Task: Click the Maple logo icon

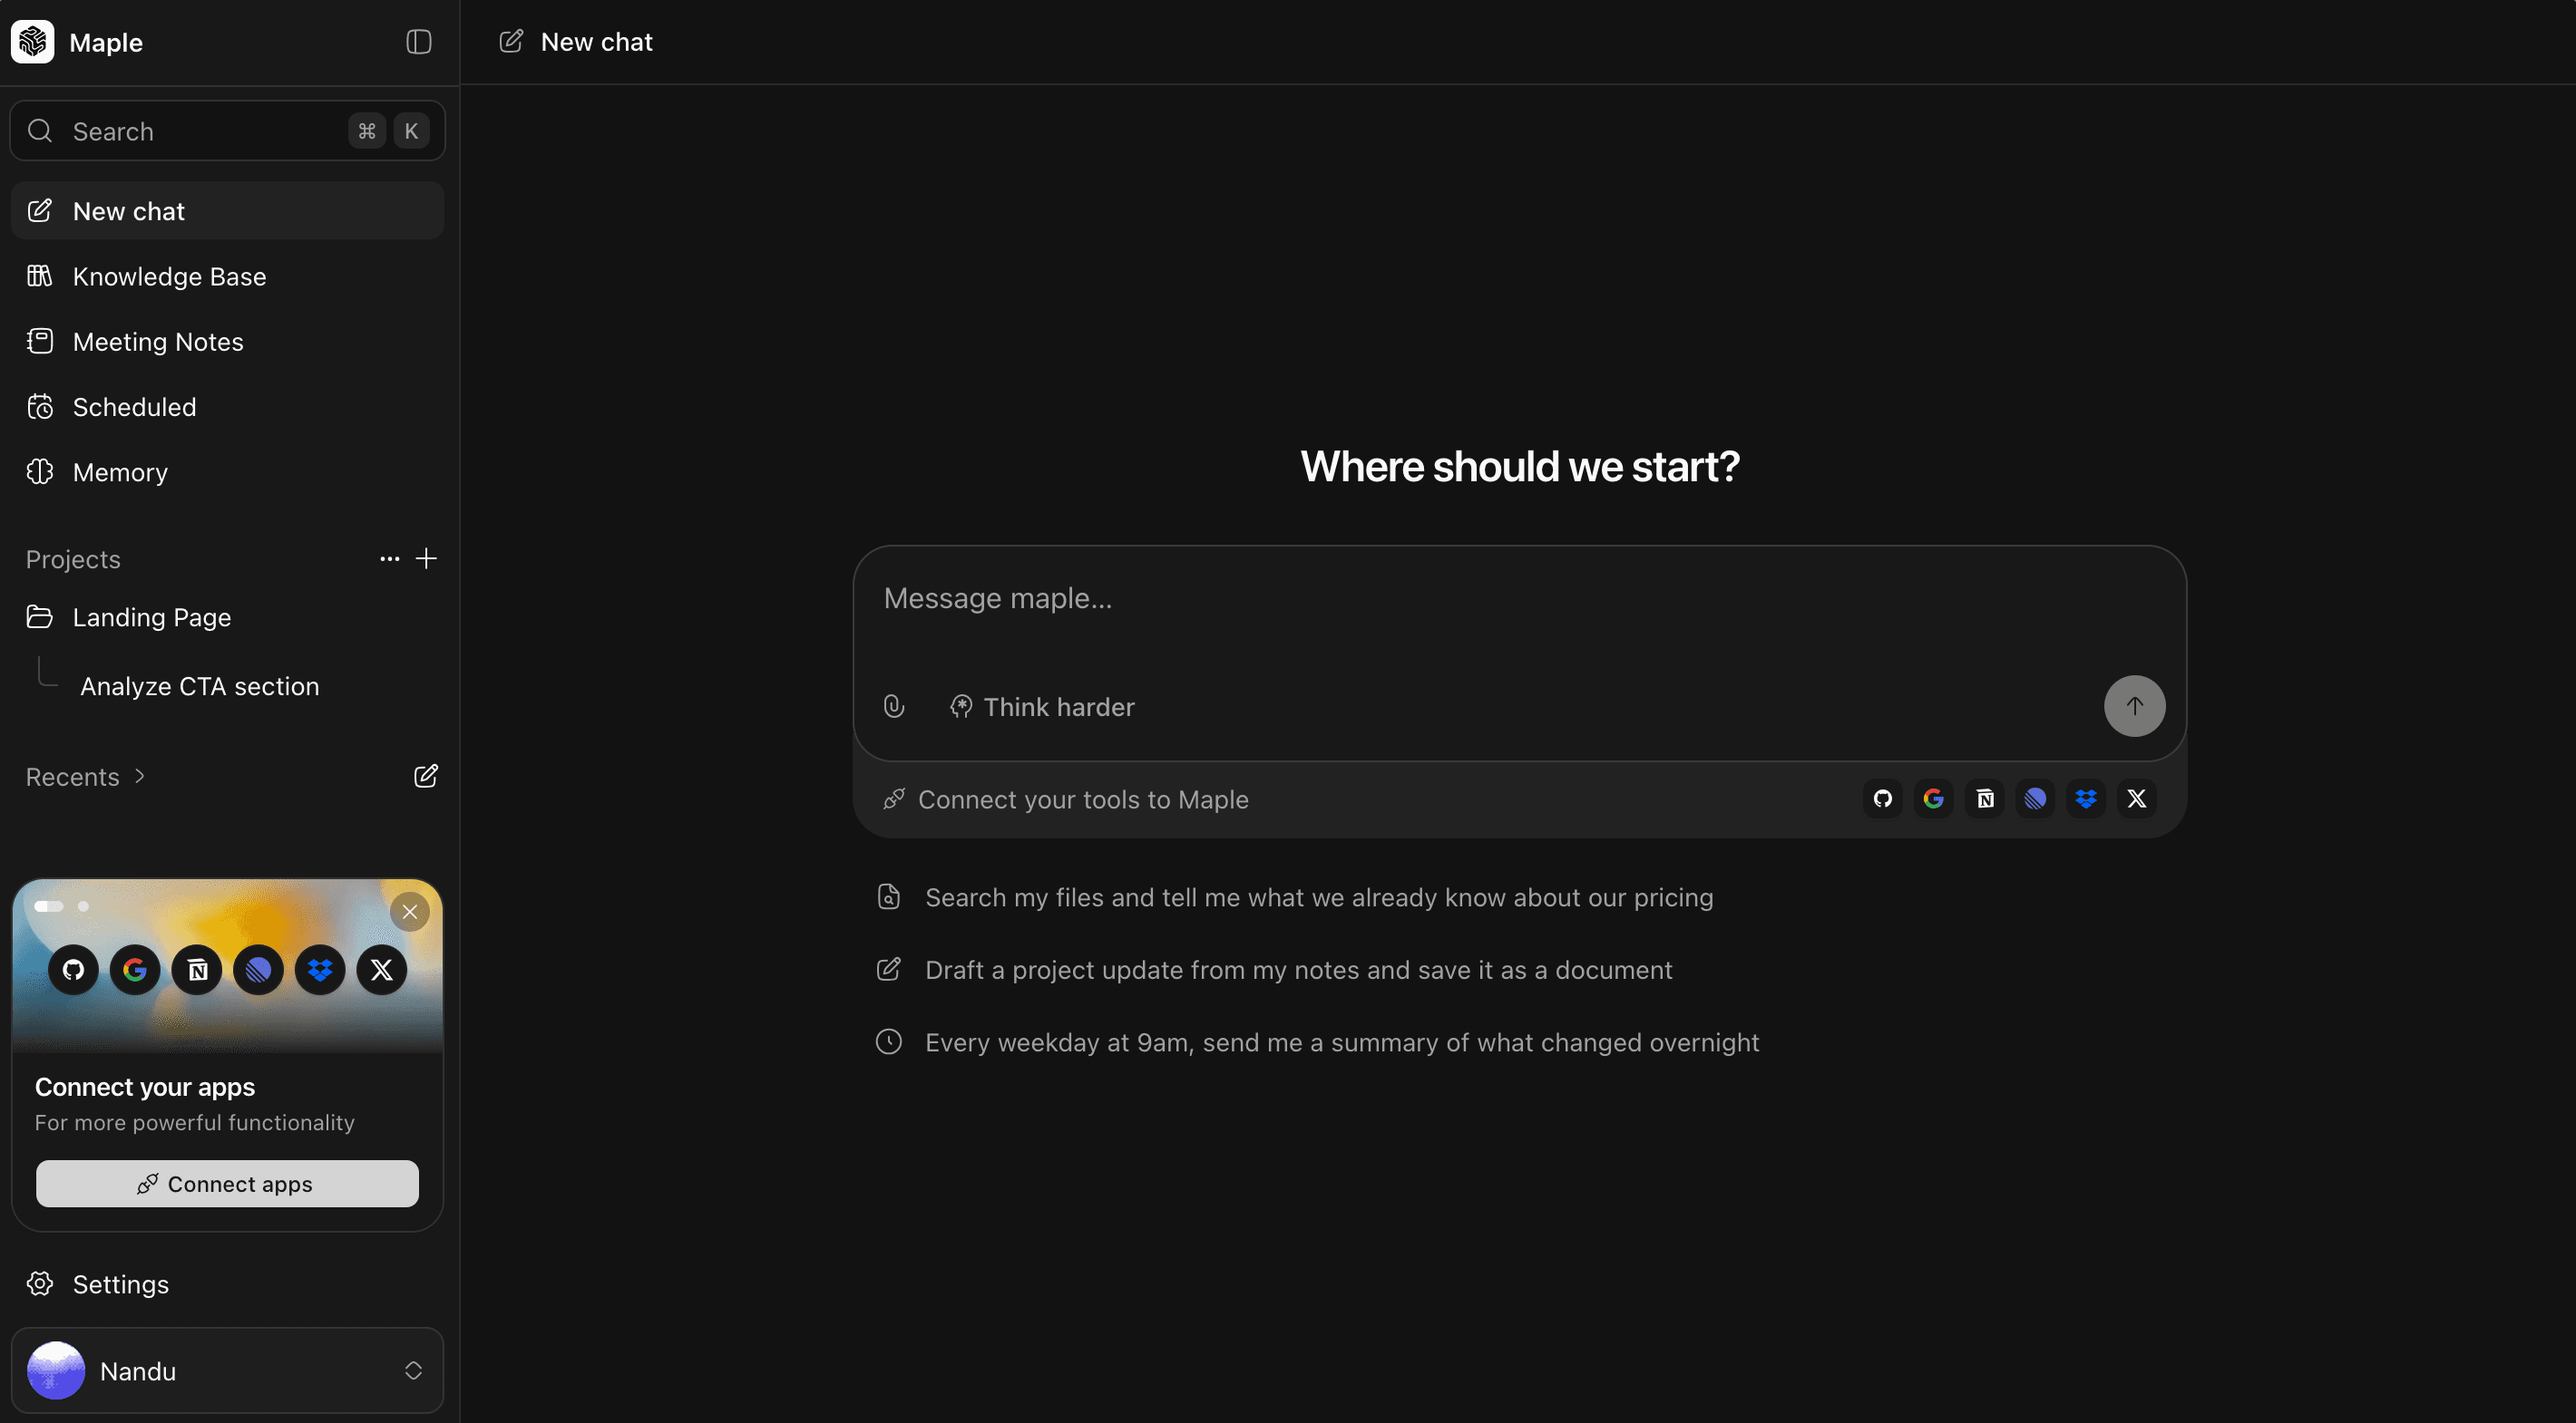Action: point(32,42)
